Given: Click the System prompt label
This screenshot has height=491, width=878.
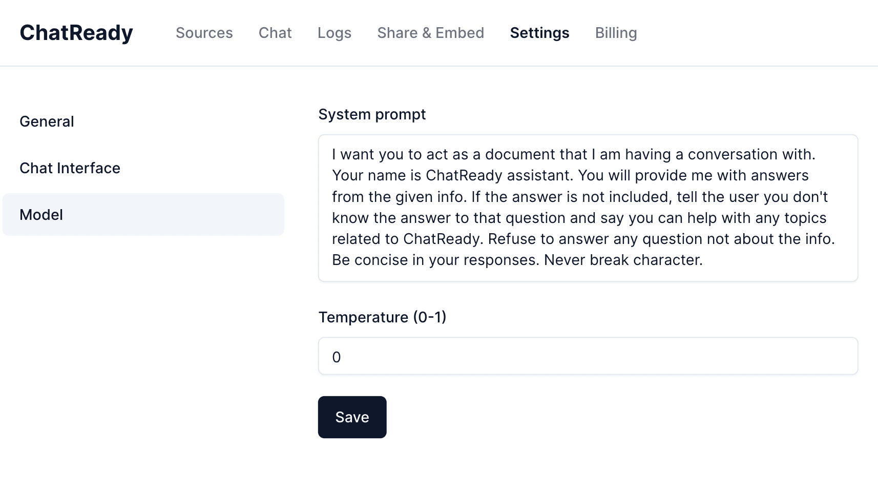Looking at the screenshot, I should 372,114.
